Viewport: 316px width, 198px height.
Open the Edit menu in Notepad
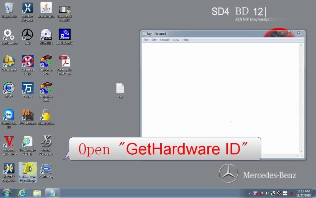[154, 40]
